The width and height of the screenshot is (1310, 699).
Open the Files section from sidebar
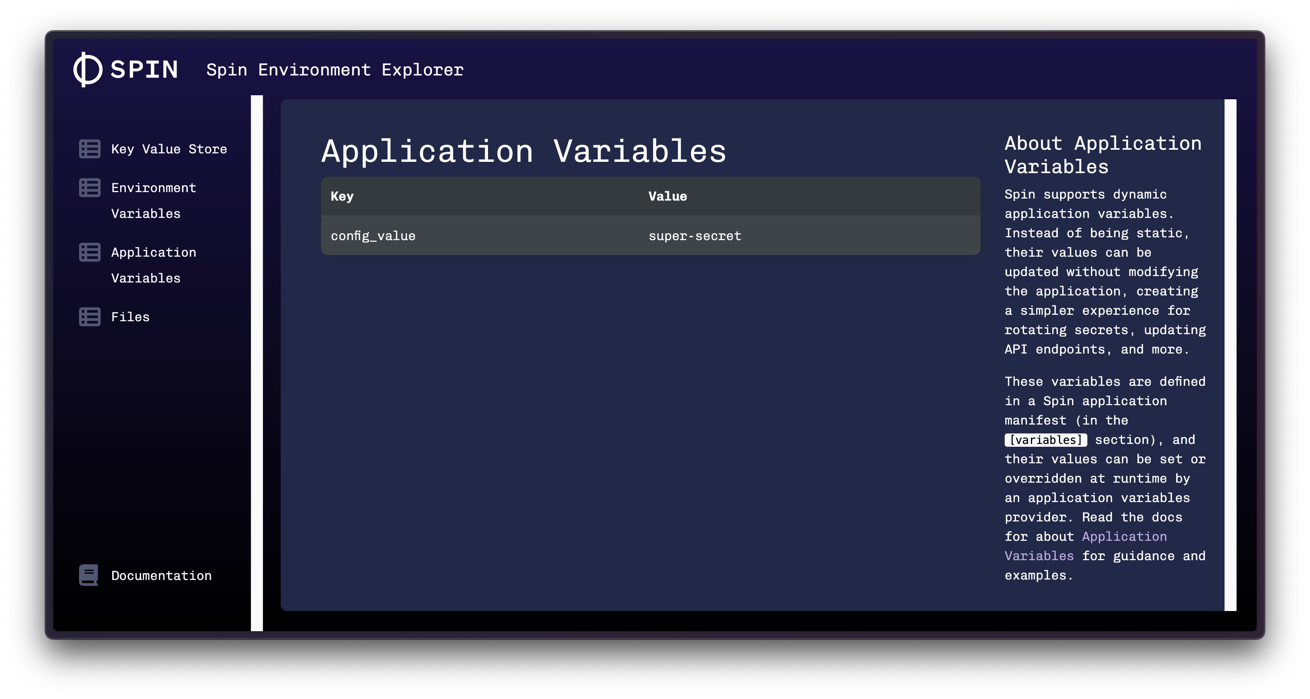click(130, 316)
